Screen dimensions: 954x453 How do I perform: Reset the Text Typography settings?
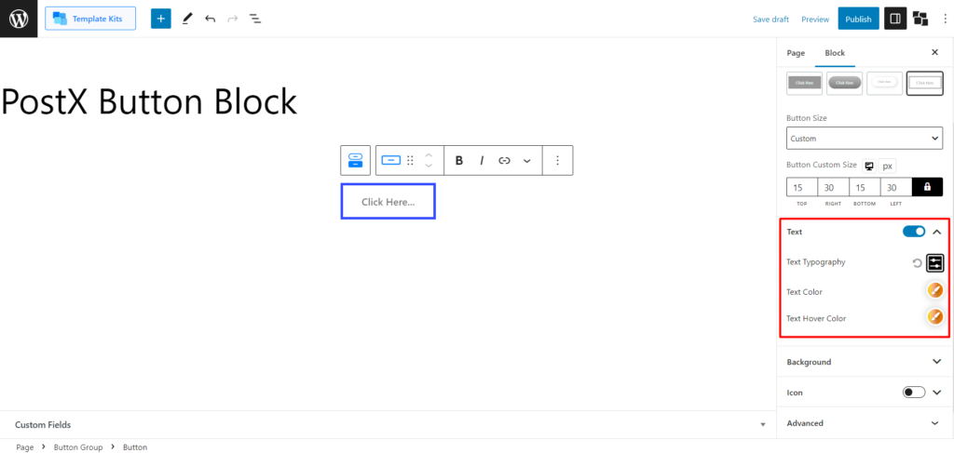pos(917,263)
